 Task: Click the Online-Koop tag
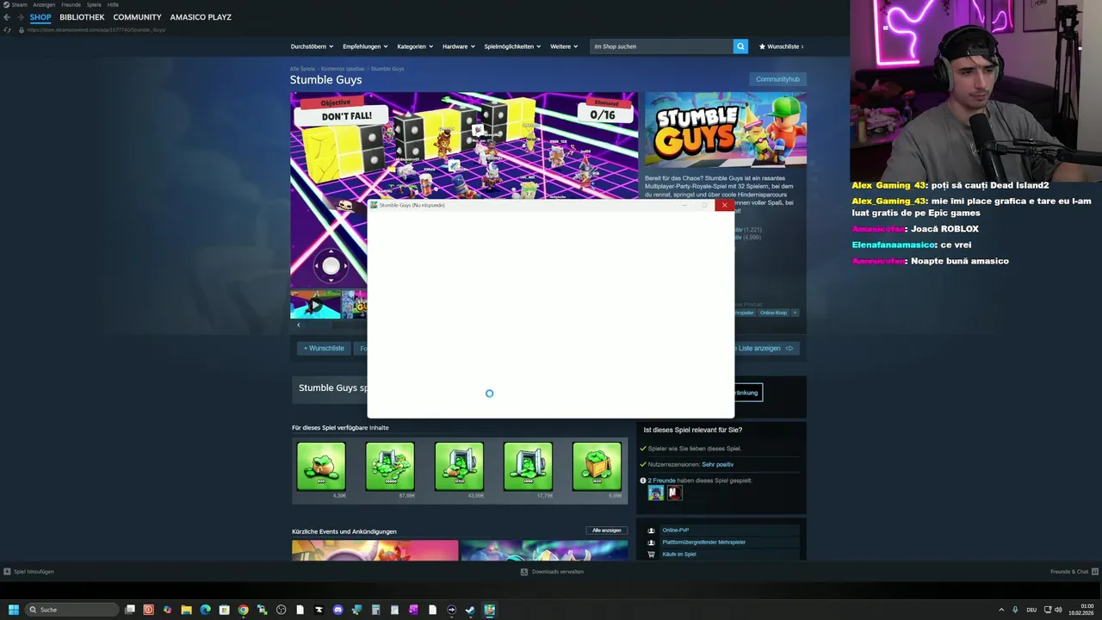(773, 313)
